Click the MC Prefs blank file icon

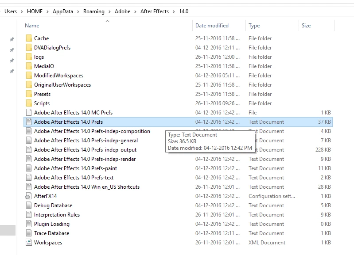pyautogui.click(x=29, y=112)
